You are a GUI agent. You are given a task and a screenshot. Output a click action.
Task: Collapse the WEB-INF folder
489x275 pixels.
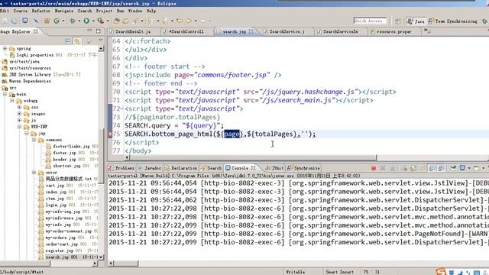click(19, 127)
